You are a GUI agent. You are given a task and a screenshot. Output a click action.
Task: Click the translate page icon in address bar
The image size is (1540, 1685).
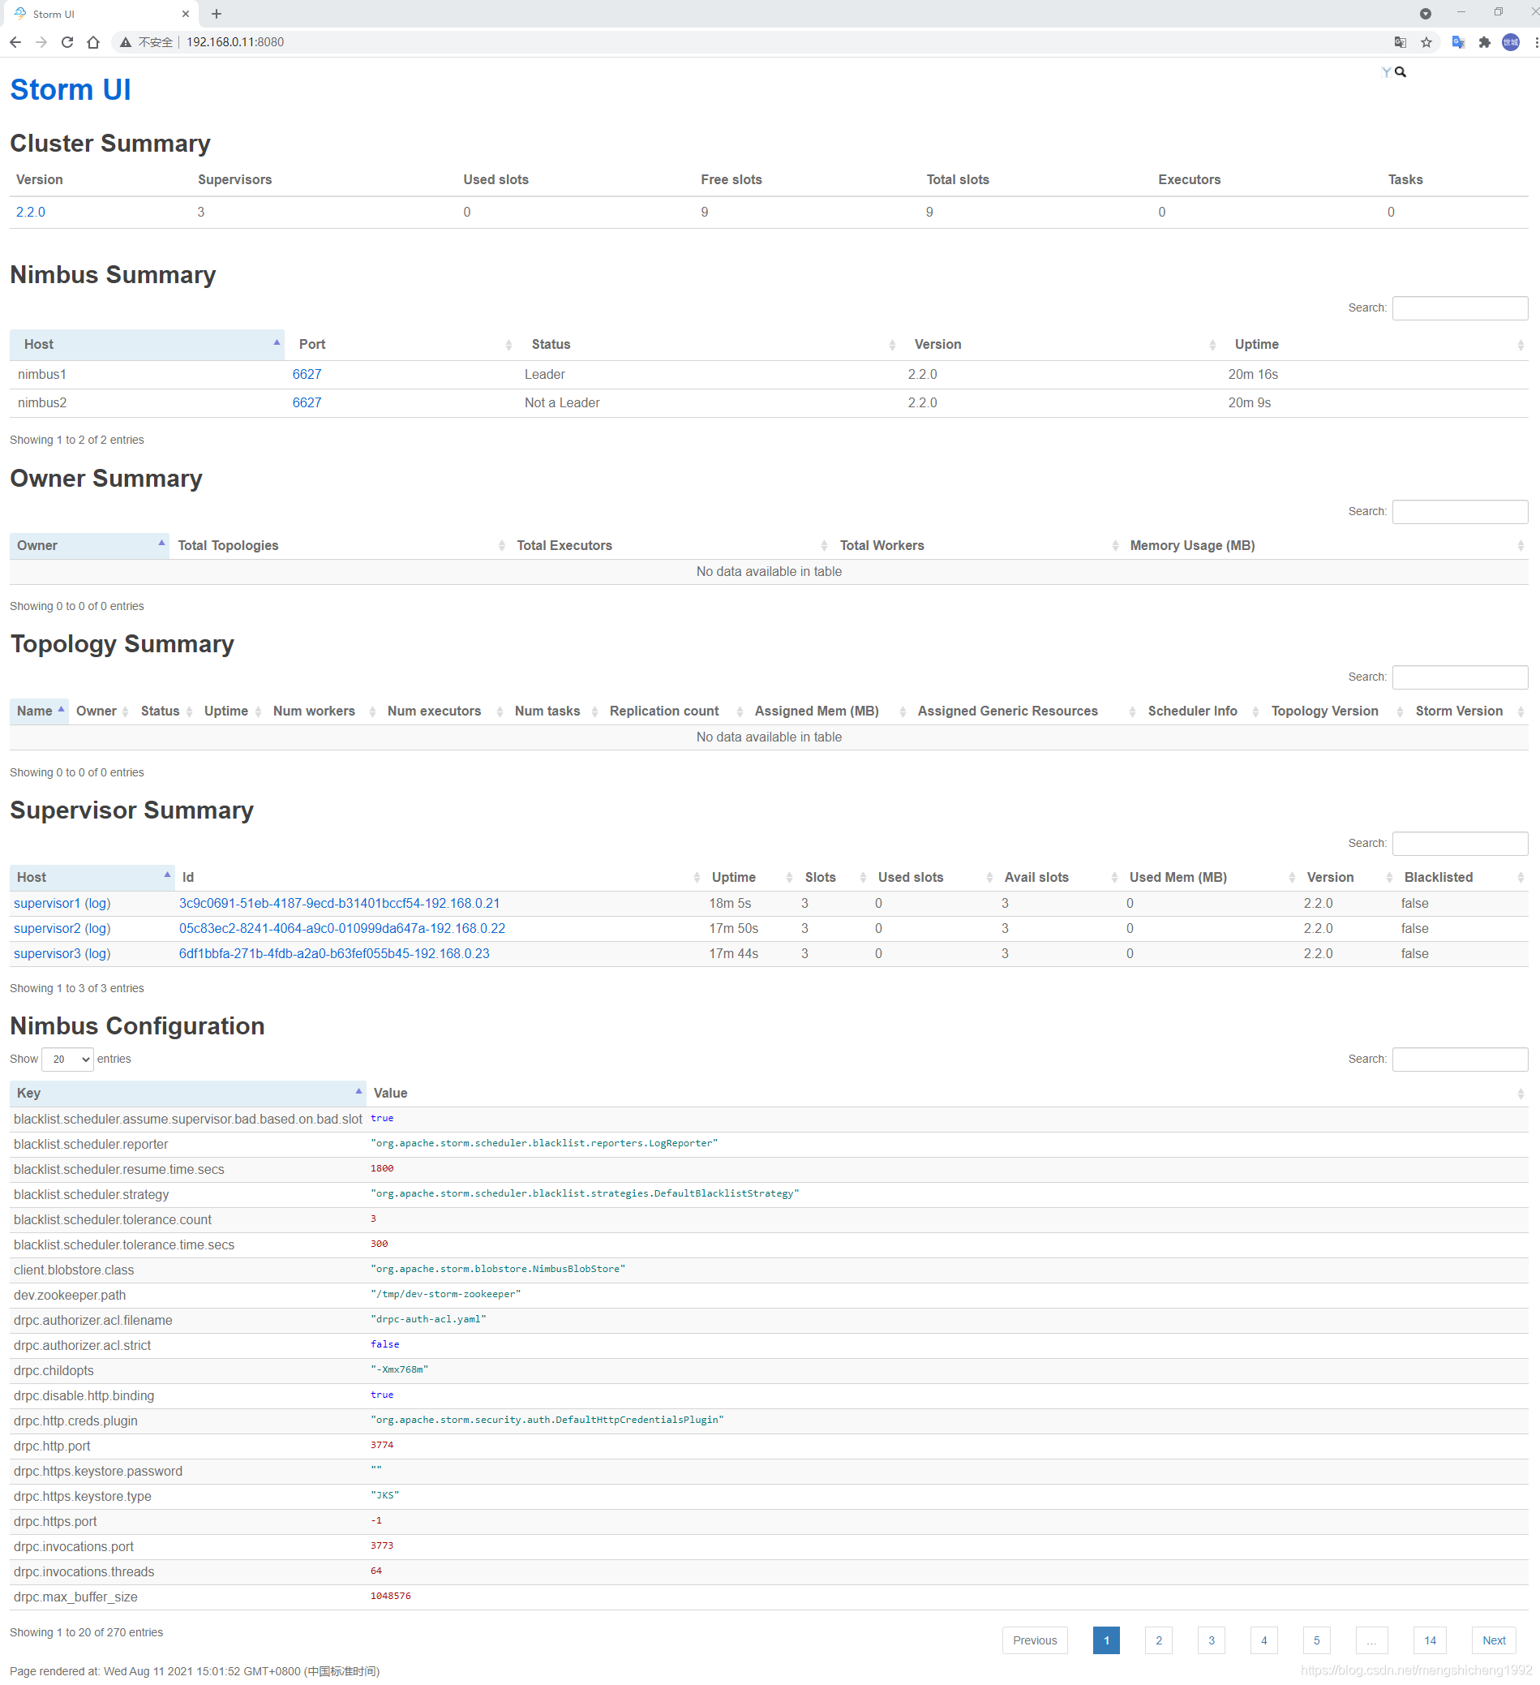click(x=1401, y=42)
